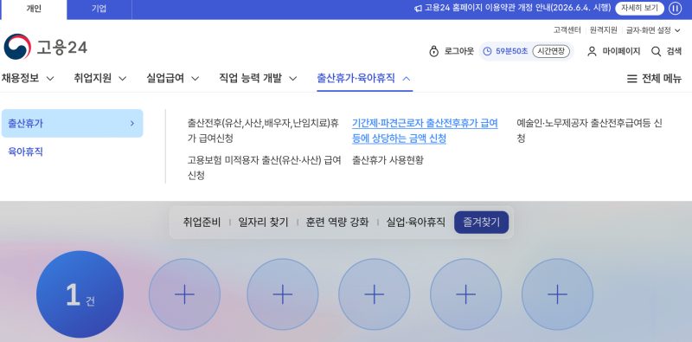Switch to the 기업 tab
Screen dimensions: 692x342
point(99,10)
